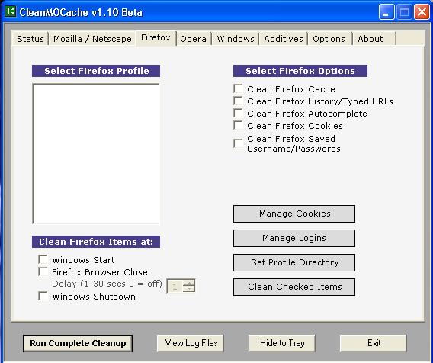
Task: Open the Options tab
Action: 329,39
